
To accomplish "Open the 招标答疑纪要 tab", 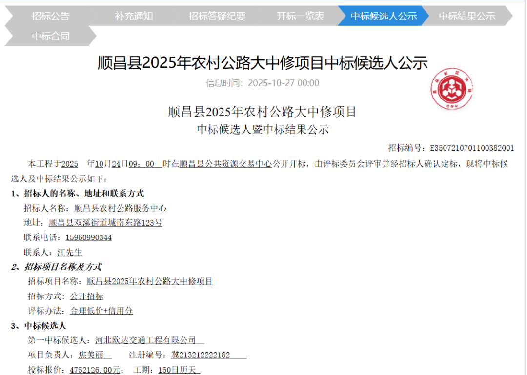I will click(217, 16).
